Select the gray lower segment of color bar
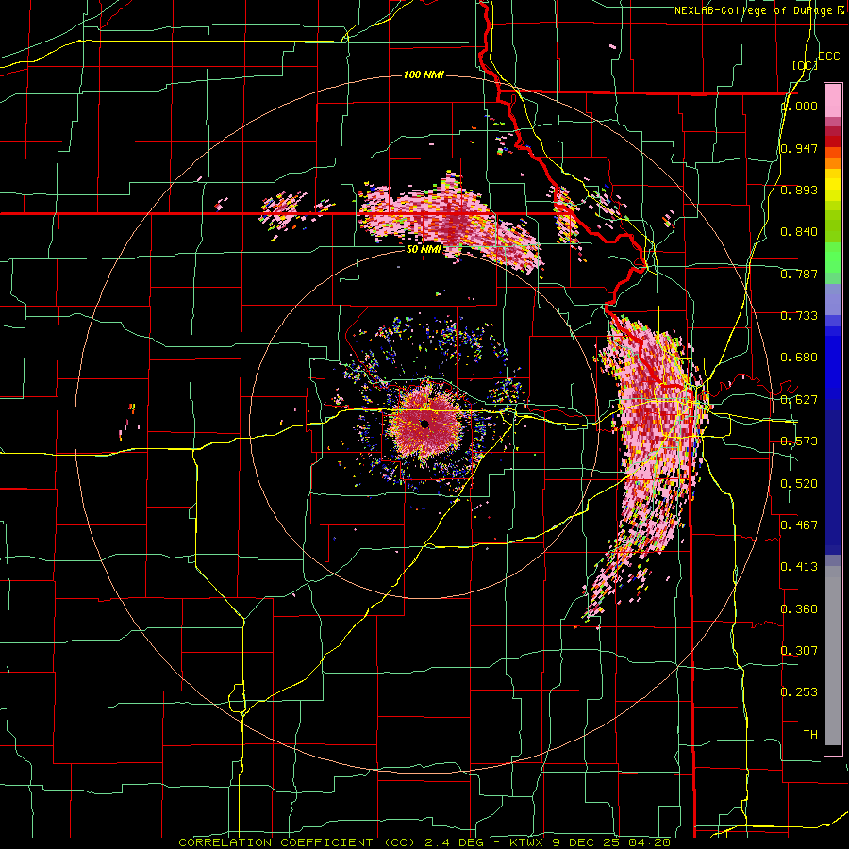Image resolution: width=849 pixels, height=849 pixels. click(833, 656)
